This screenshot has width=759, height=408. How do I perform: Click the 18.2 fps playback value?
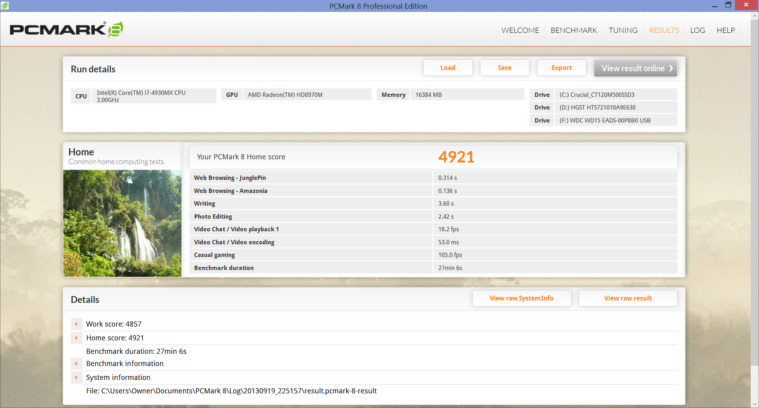click(448, 229)
